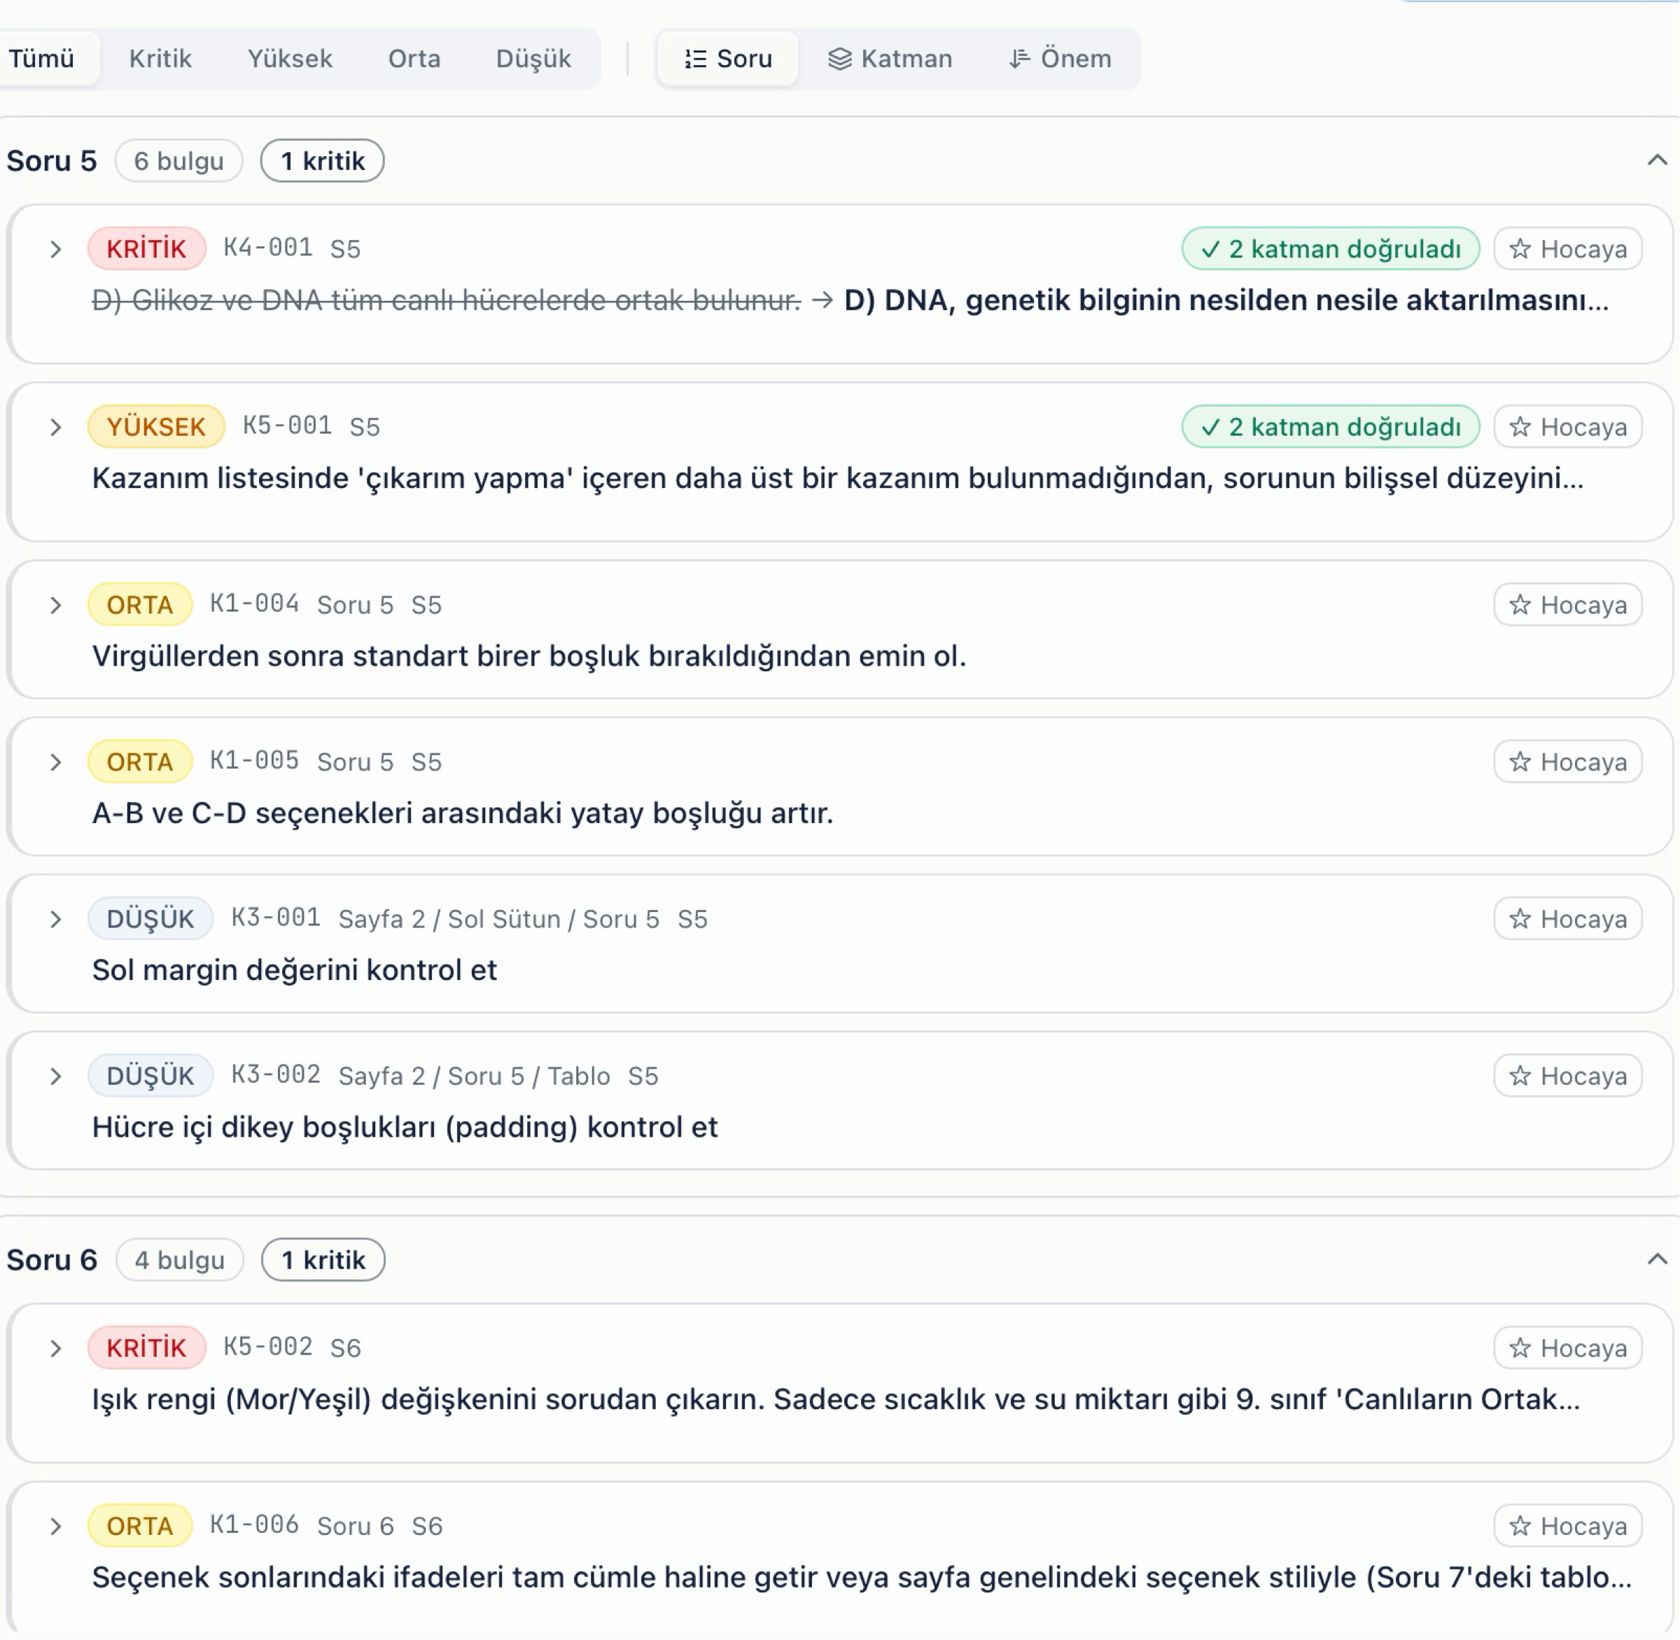Click the '6 bulgu' count pill
This screenshot has height=1640, width=1680.
(178, 161)
